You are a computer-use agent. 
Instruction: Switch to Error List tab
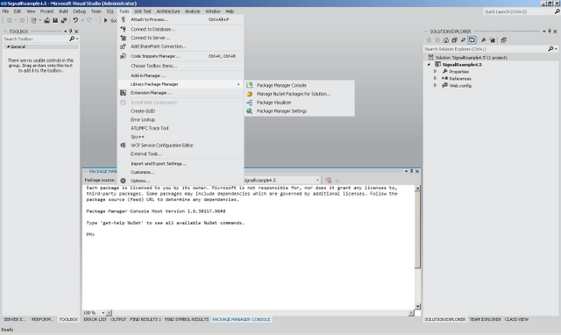(x=96, y=319)
